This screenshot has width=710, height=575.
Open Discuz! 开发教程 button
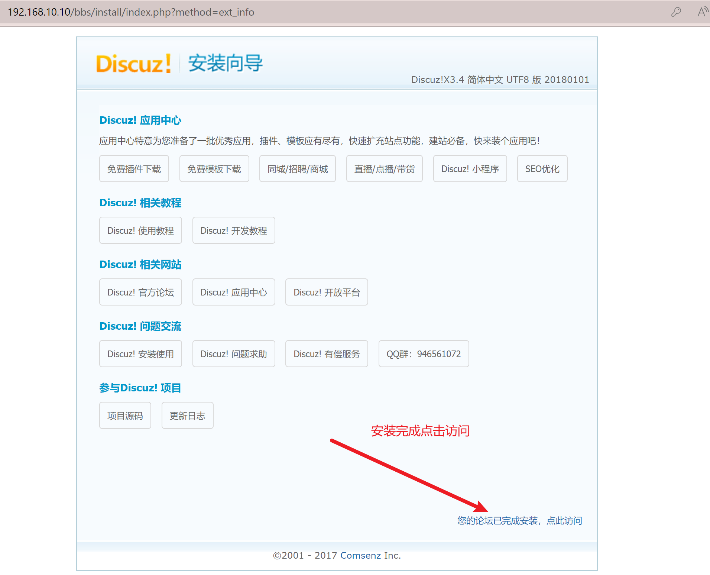(x=234, y=230)
